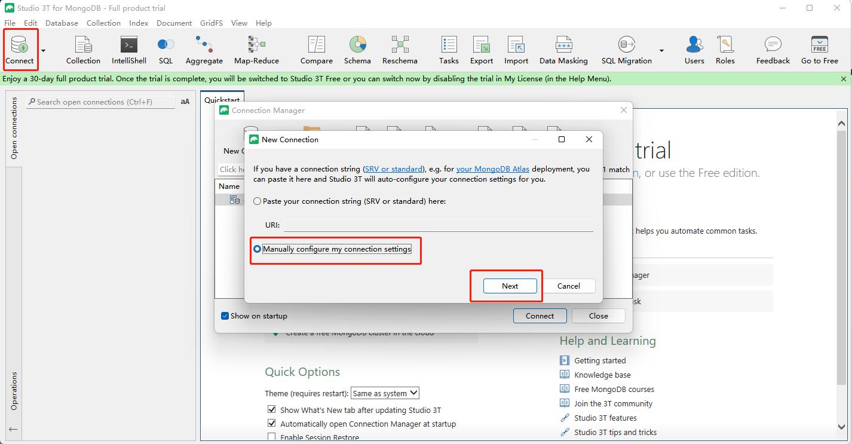Follow the 'SRV or standard' link
852x444 pixels.
(x=393, y=169)
